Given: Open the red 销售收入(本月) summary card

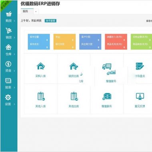Looking at the screenshot, I should (116, 42).
